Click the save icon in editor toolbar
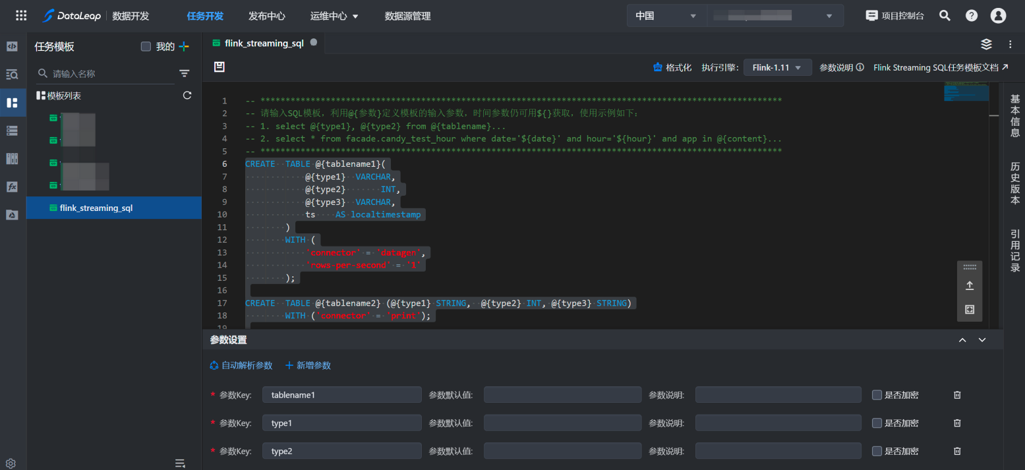Image resolution: width=1025 pixels, height=470 pixels. [x=220, y=67]
